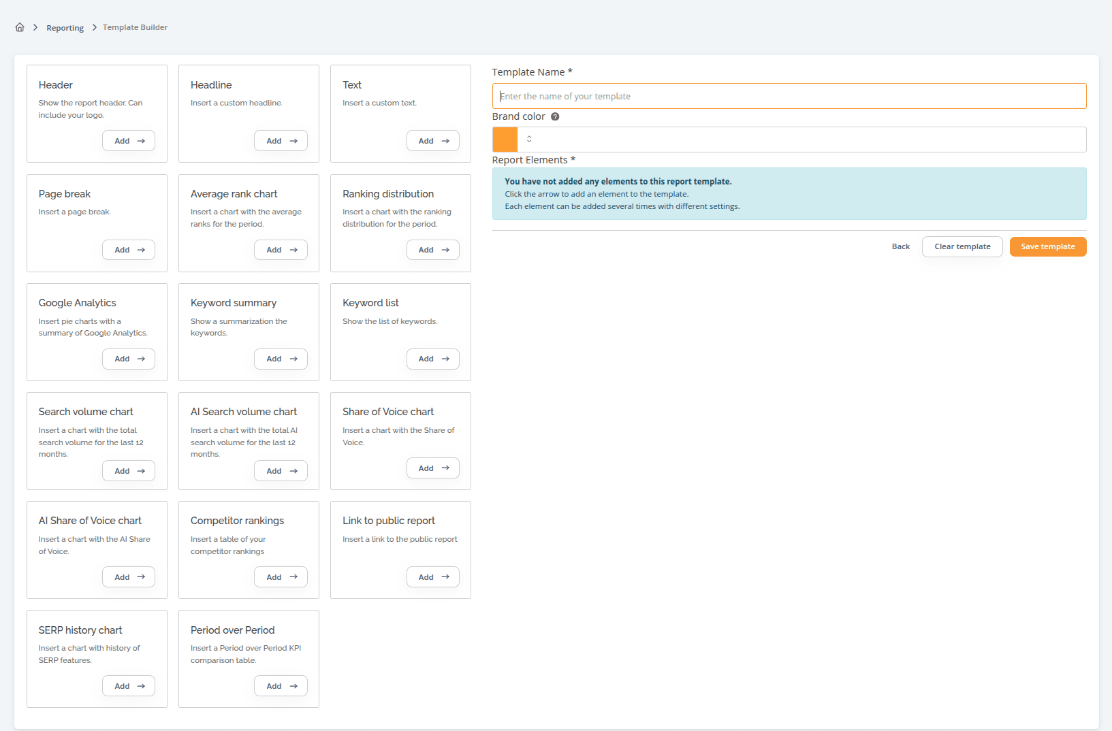Select the Link to public report title
This screenshot has height=731, width=1112.
[x=389, y=521]
